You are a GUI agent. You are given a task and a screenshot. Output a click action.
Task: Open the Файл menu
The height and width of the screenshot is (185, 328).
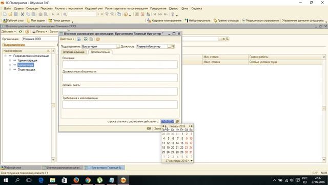click(7, 8)
